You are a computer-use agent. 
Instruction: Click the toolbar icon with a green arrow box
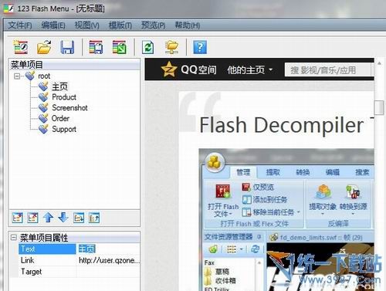(x=120, y=47)
